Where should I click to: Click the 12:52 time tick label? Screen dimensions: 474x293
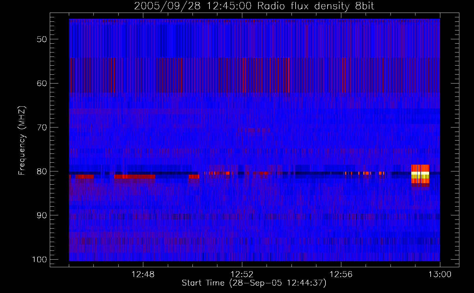point(242,275)
